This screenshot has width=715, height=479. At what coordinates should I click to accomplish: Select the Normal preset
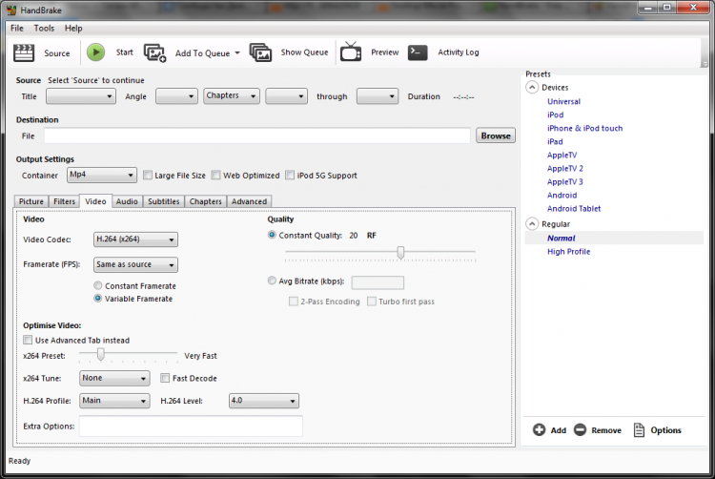(x=561, y=238)
